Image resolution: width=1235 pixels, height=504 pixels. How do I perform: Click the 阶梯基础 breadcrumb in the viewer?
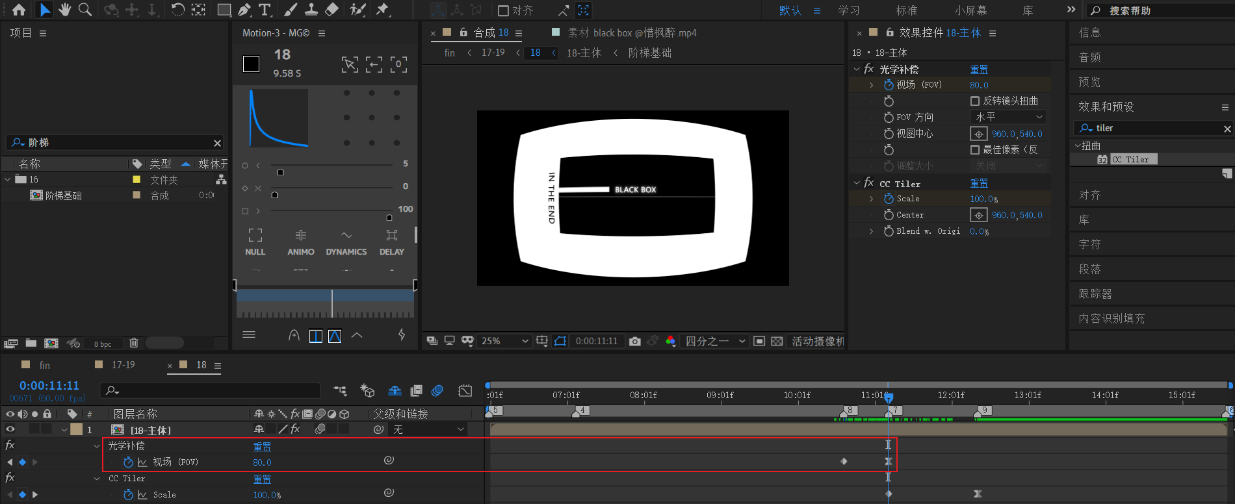pos(650,53)
